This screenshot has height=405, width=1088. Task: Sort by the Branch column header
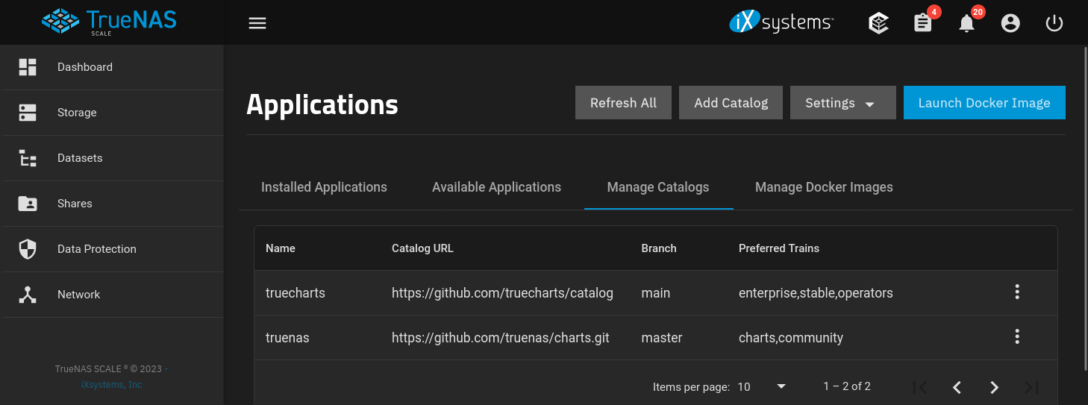point(659,248)
